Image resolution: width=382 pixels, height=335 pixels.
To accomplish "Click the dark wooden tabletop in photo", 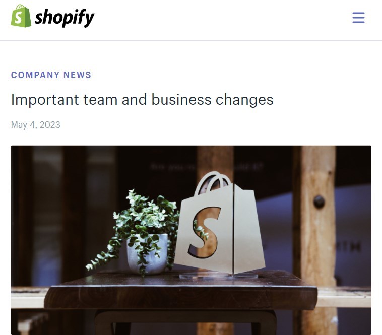I will [x=181, y=290].
